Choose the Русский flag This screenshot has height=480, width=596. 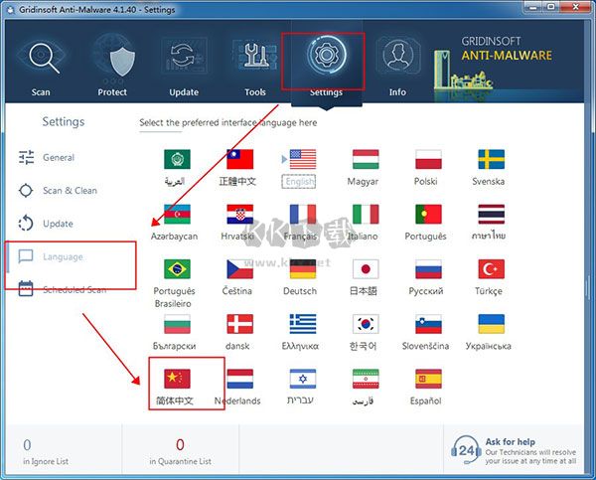tap(428, 269)
